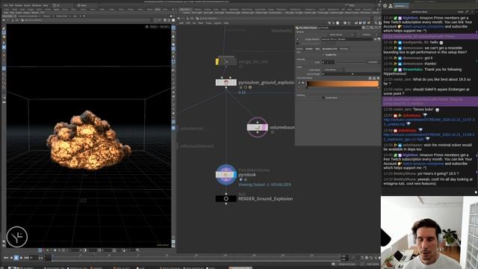
Task: Open the Layout menu in network editor
Action: coord(217,23)
